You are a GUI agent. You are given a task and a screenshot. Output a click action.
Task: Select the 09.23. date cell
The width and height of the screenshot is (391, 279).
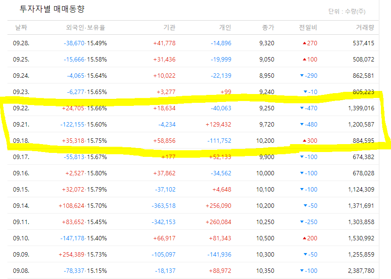click(x=21, y=92)
